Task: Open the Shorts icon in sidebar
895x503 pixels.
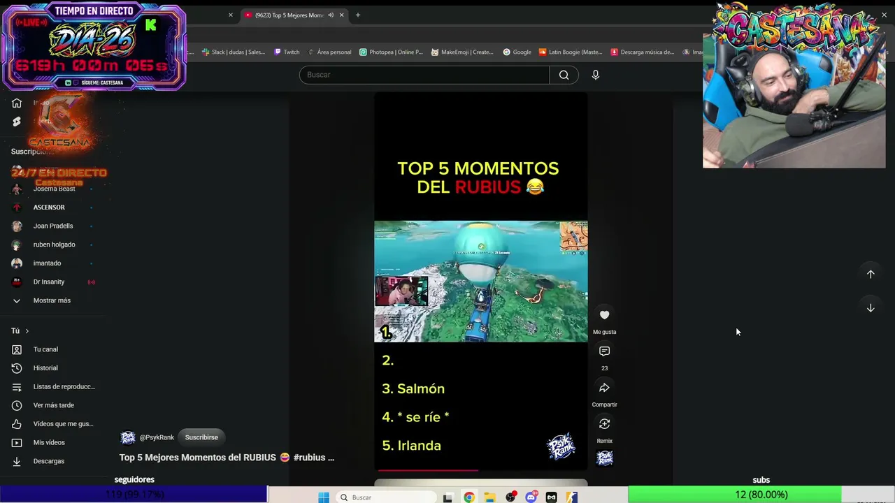Action: click(x=17, y=122)
